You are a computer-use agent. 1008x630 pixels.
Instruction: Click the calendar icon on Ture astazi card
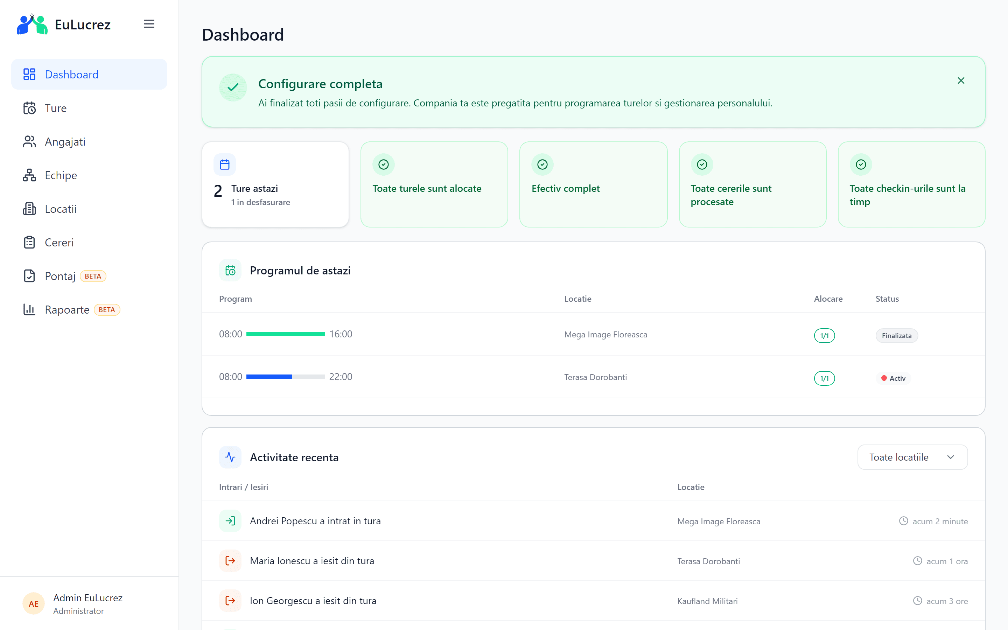(x=224, y=164)
